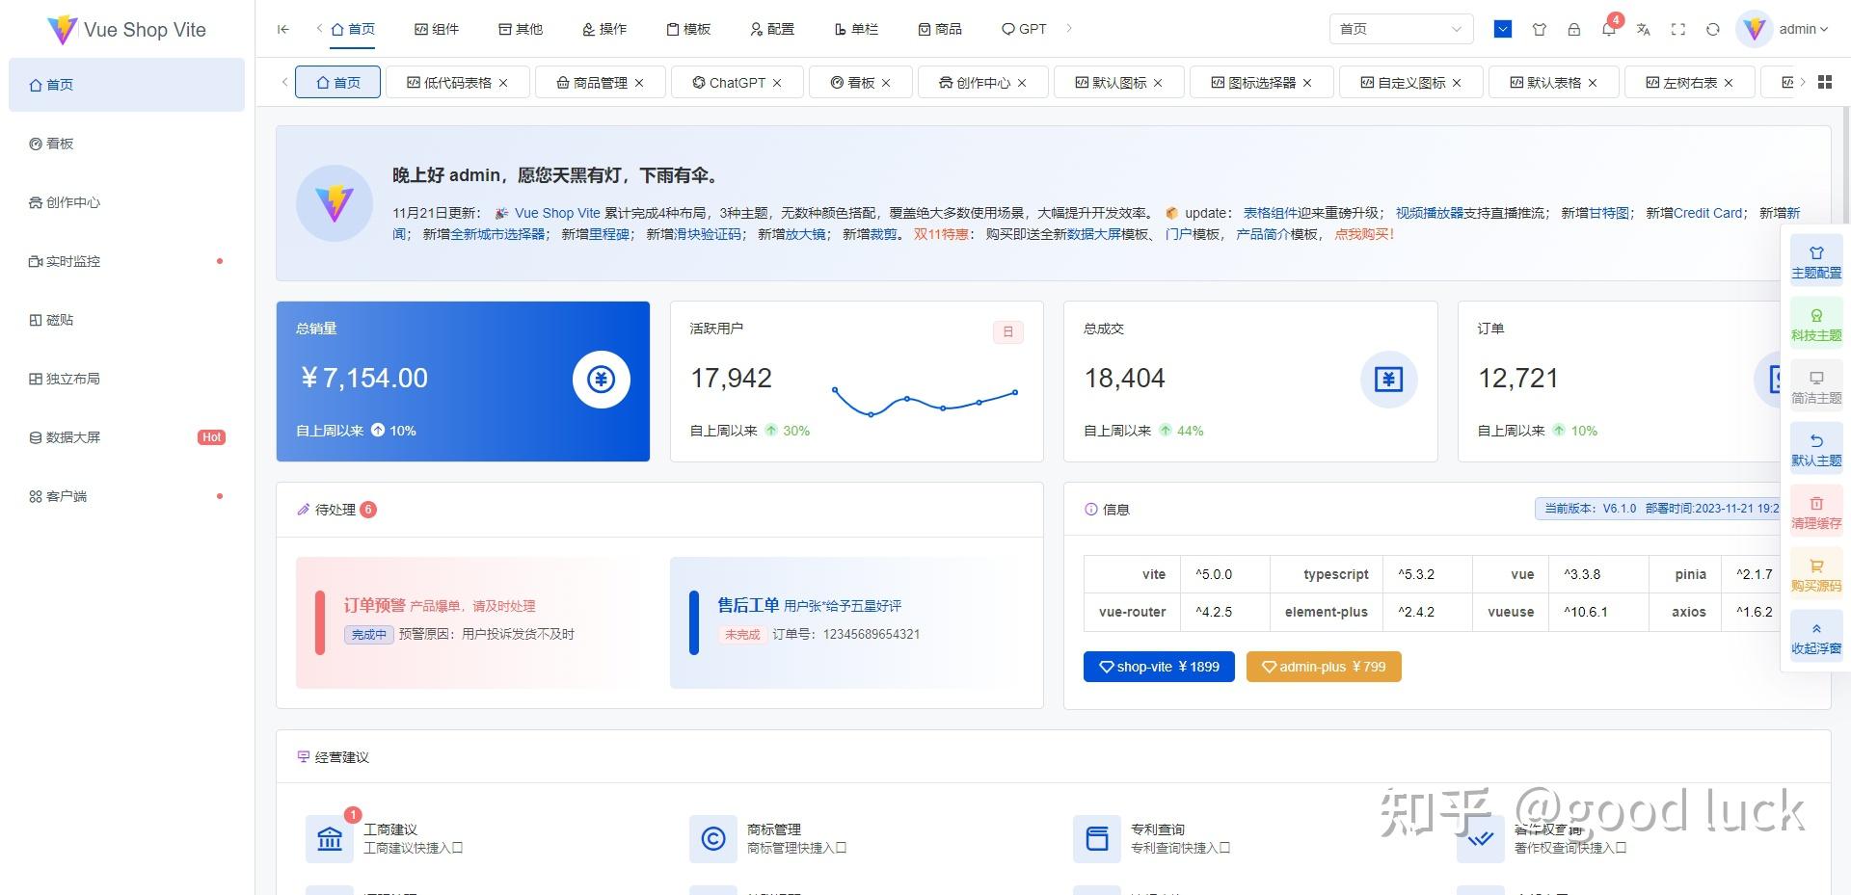This screenshot has width=1851, height=895.
Task: Open the 商品 menu in the top navigation
Action: click(x=940, y=29)
